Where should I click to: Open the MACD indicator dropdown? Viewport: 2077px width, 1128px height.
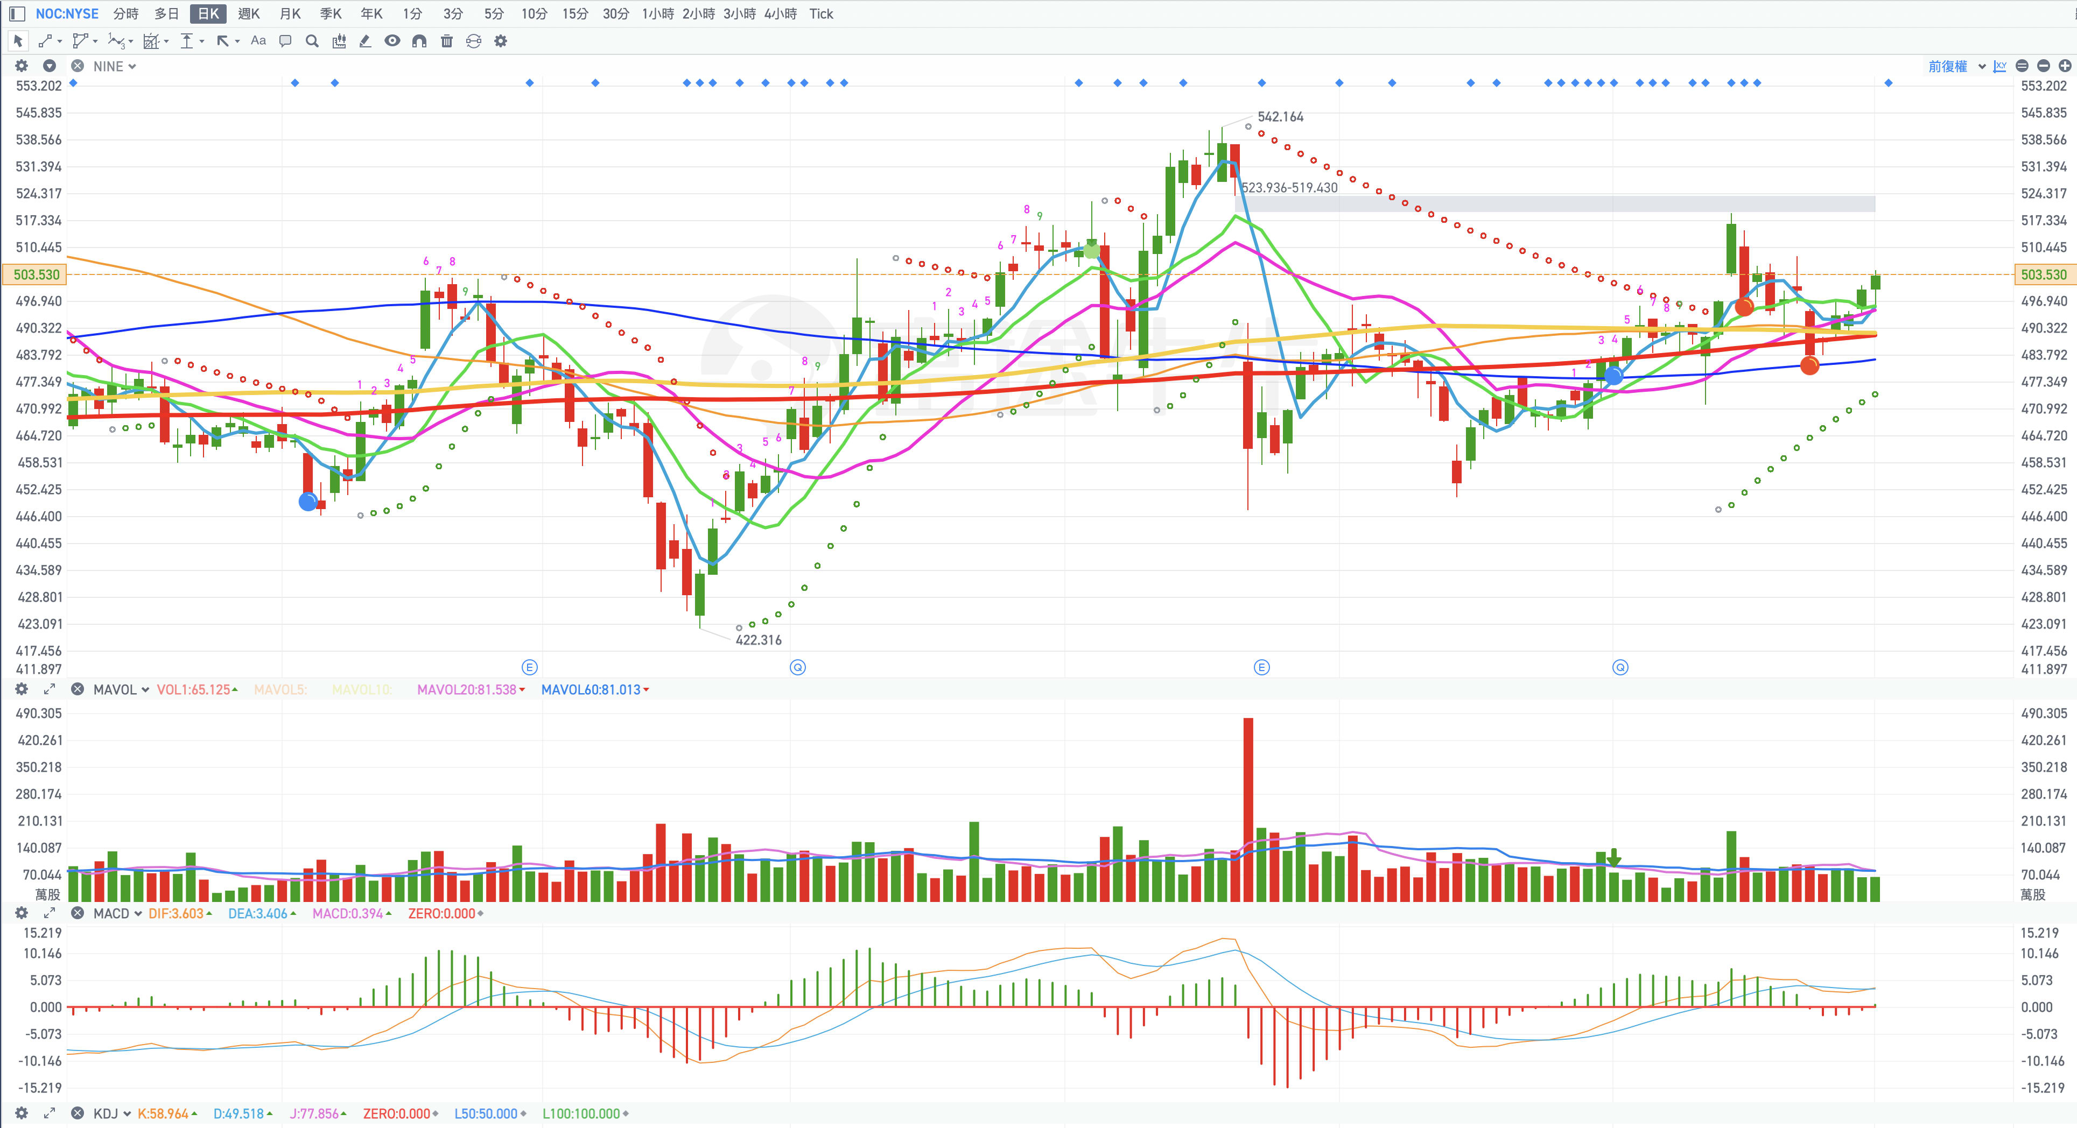(x=118, y=913)
